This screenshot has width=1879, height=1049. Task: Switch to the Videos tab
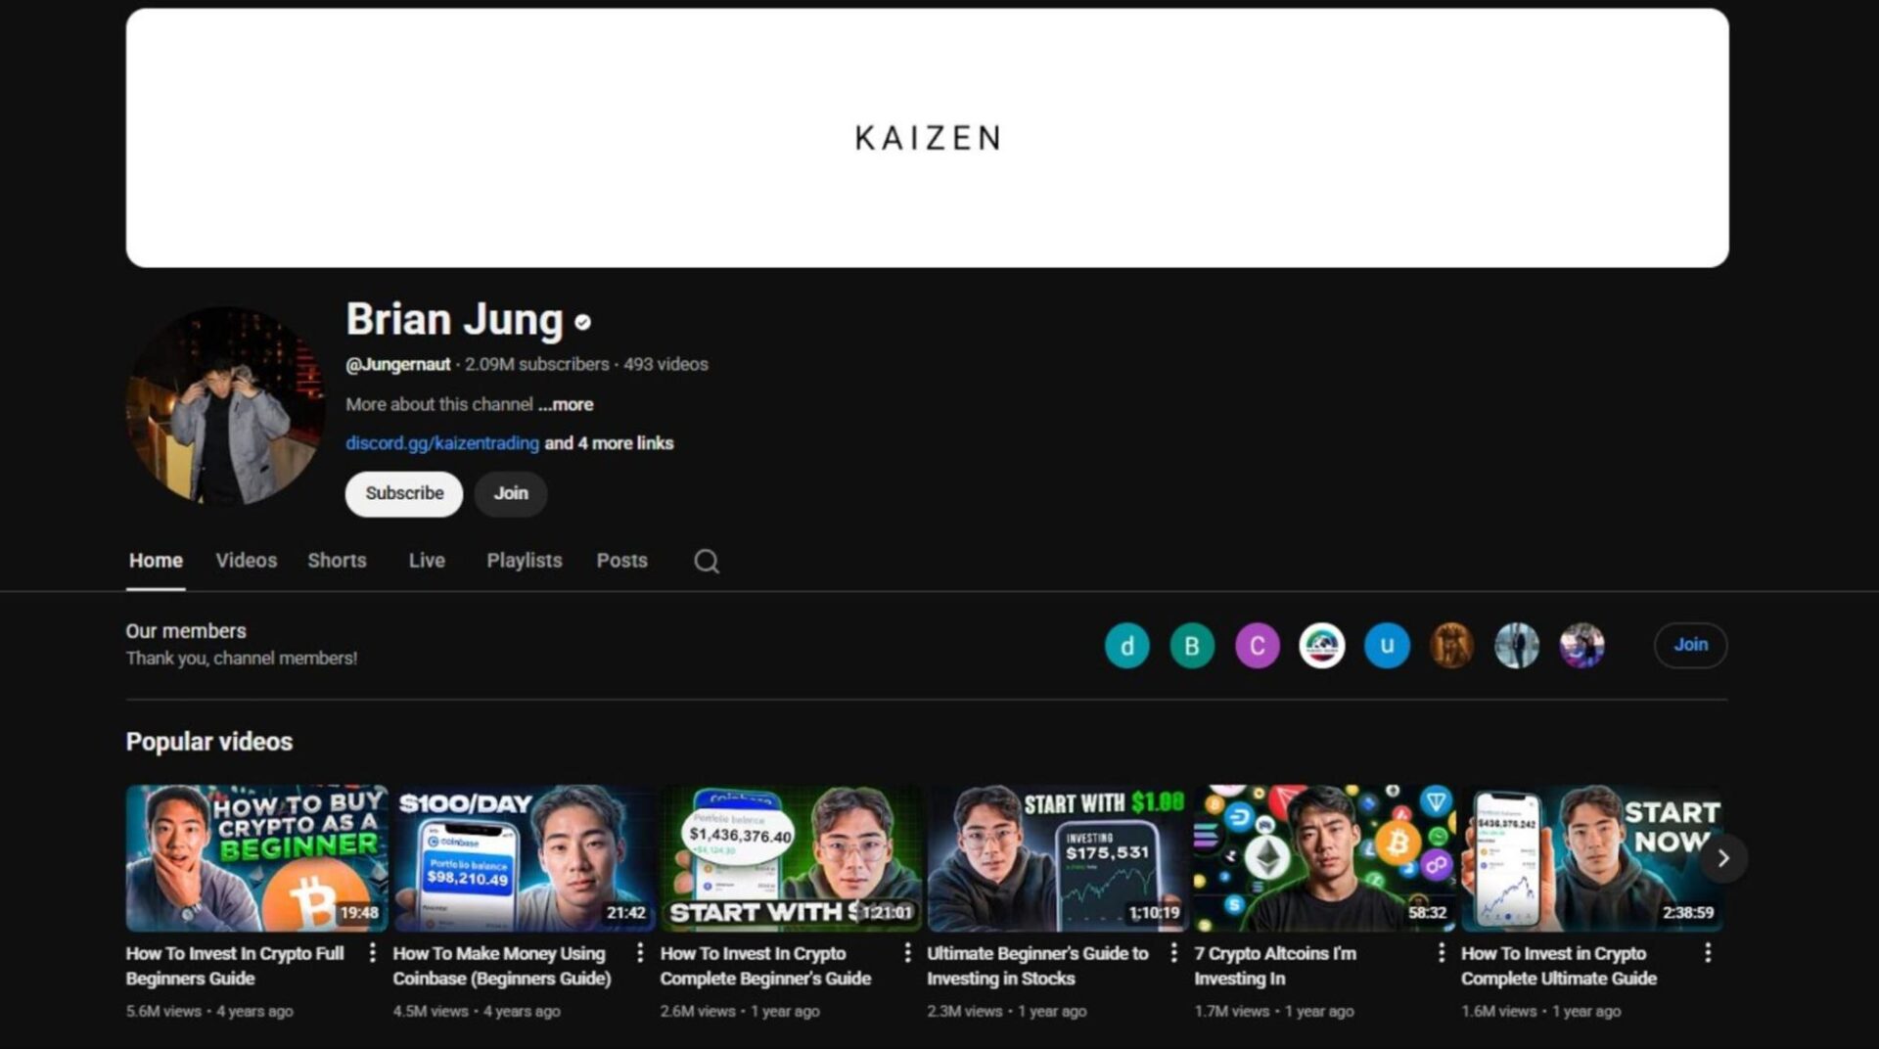(x=246, y=561)
